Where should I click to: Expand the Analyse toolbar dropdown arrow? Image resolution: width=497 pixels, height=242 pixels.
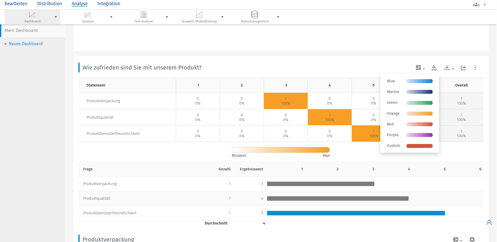111,17
